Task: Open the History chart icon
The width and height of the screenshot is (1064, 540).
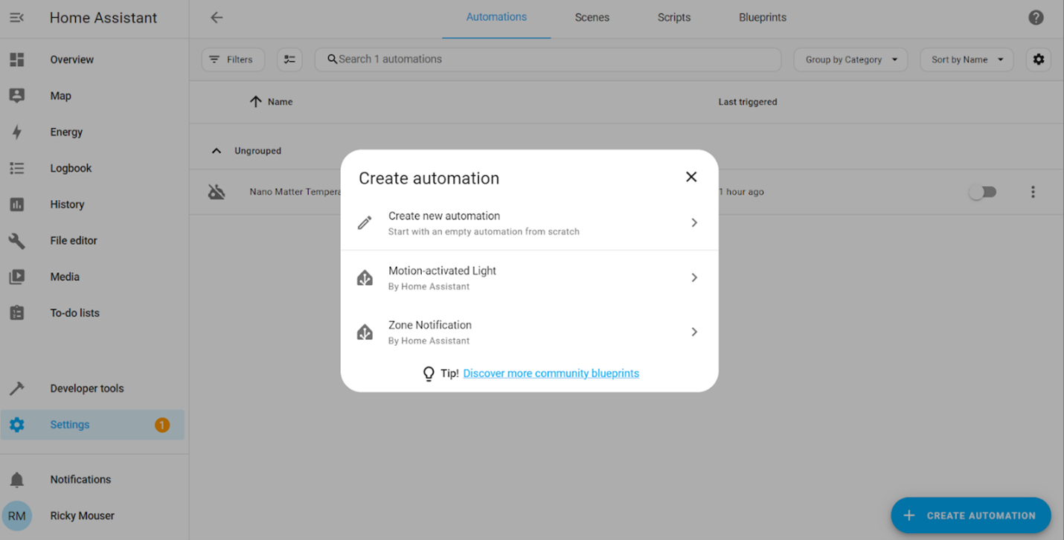Action: click(16, 205)
